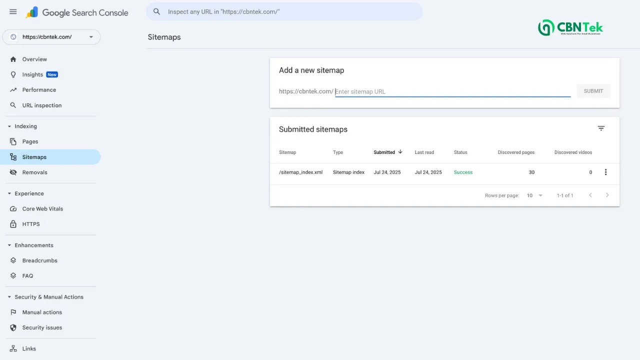Sort by the Status column header
640x360 pixels.
click(460, 152)
